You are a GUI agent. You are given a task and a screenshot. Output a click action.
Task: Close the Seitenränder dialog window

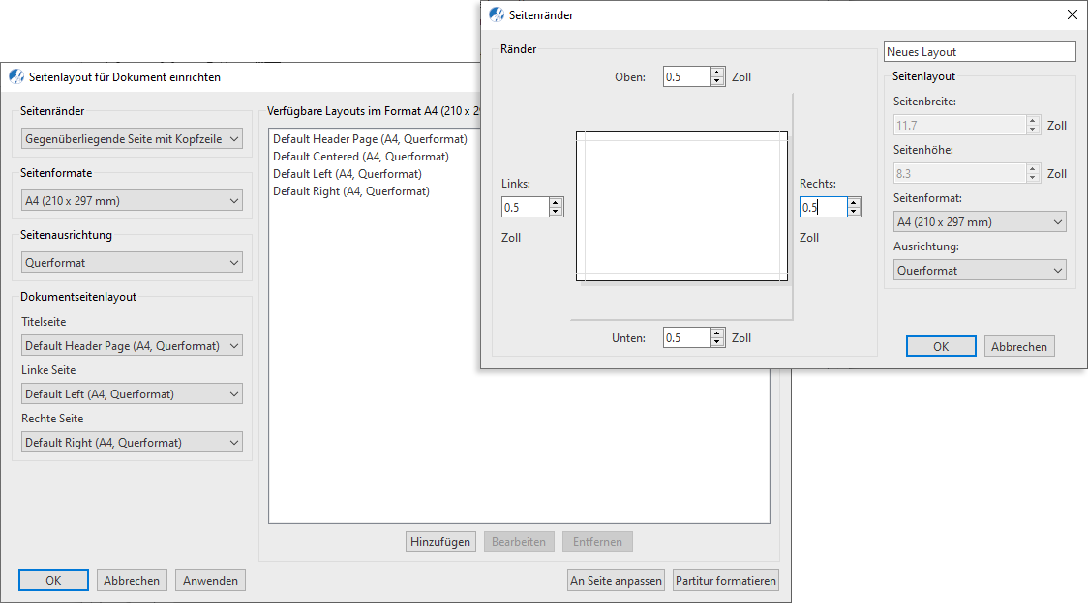coord(1072,14)
